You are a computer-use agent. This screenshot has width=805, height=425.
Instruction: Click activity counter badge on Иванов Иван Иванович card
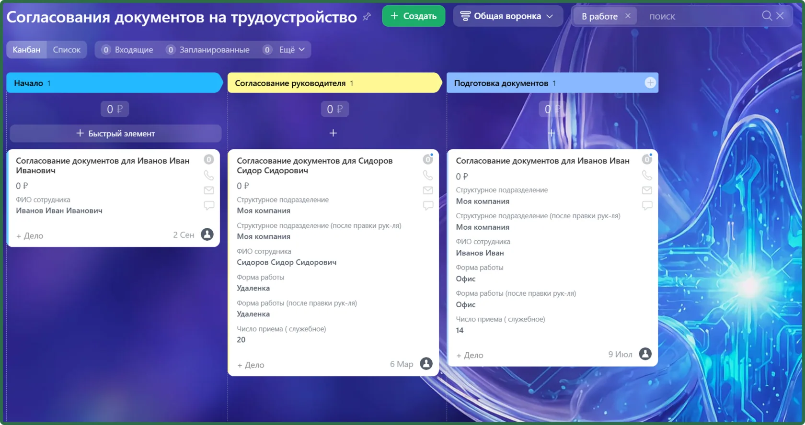pyautogui.click(x=209, y=159)
